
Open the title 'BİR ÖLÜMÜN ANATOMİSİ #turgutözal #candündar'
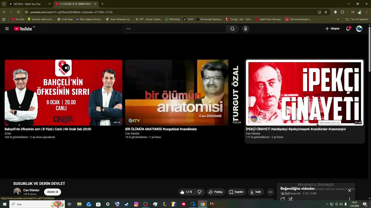(x=161, y=129)
